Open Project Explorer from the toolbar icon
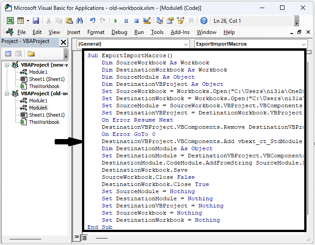 (160, 21)
